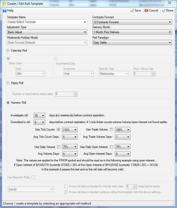Click the BPA2017H open interest example line
Screen dimensions: 177x208
pos(86,165)
